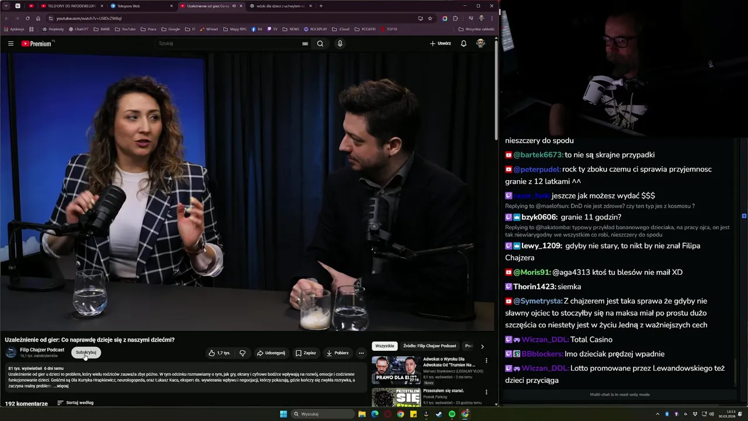
Task: Click the Pobierz download button
Action: 337,353
